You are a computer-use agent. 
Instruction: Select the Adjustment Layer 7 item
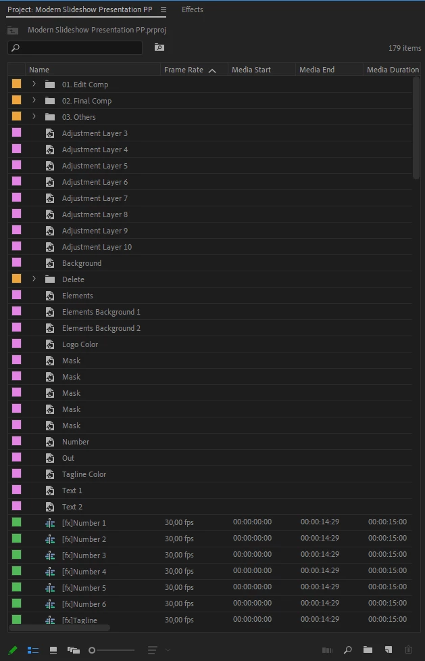point(95,198)
